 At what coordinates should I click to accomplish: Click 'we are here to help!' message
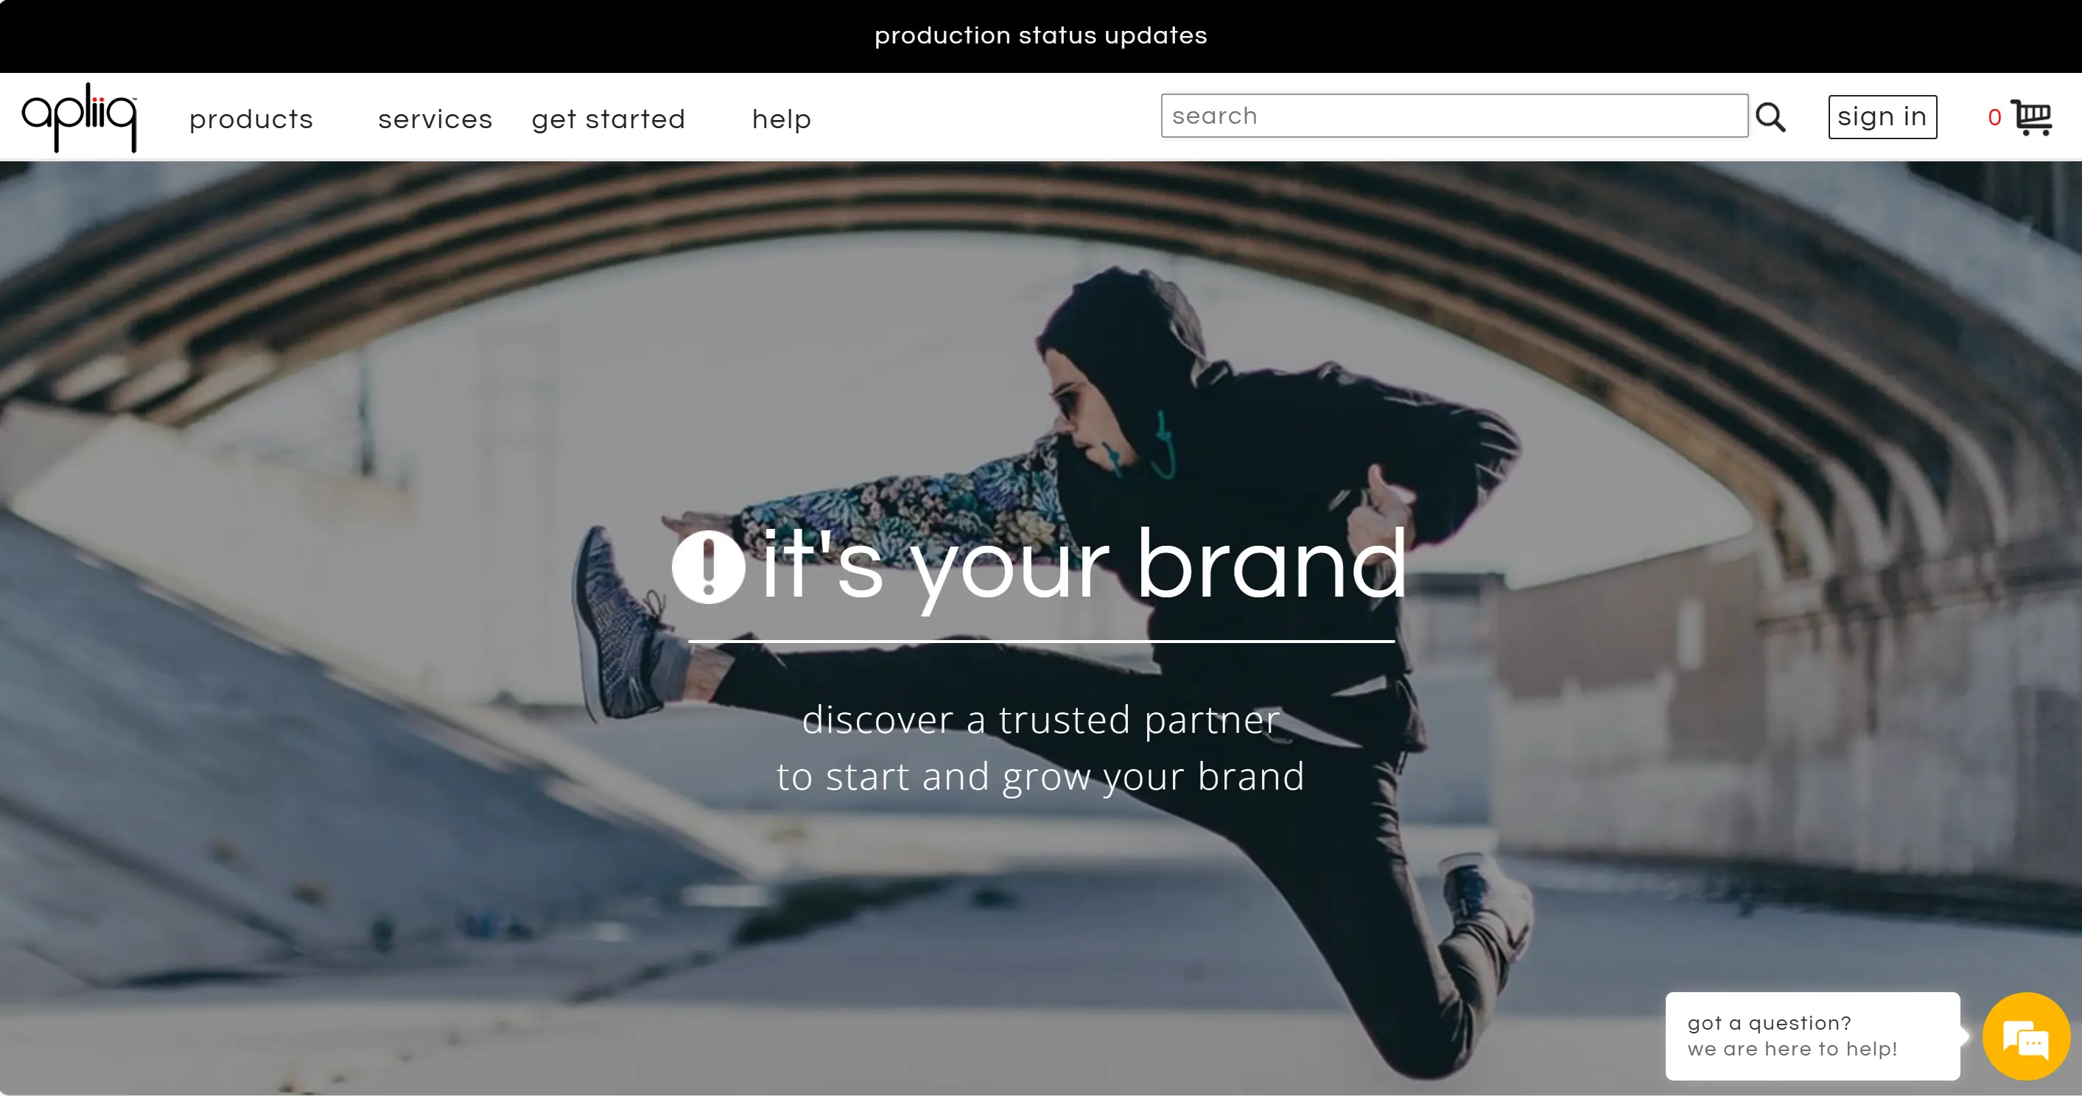1792,1049
